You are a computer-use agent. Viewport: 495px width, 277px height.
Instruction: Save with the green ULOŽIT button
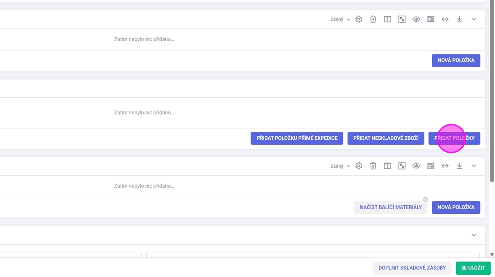[473, 268]
